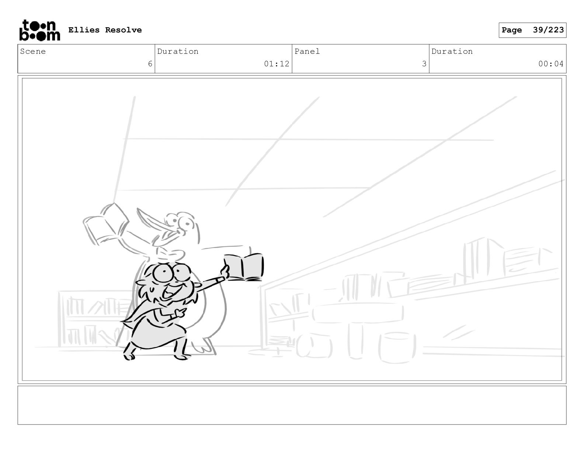Image resolution: width=584 pixels, height=451 pixels.
Task: Select the Duration label beside Scene
Action: click(x=178, y=52)
